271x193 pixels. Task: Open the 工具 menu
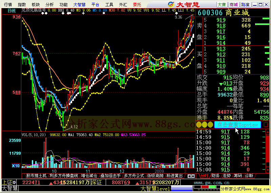point(109,4)
